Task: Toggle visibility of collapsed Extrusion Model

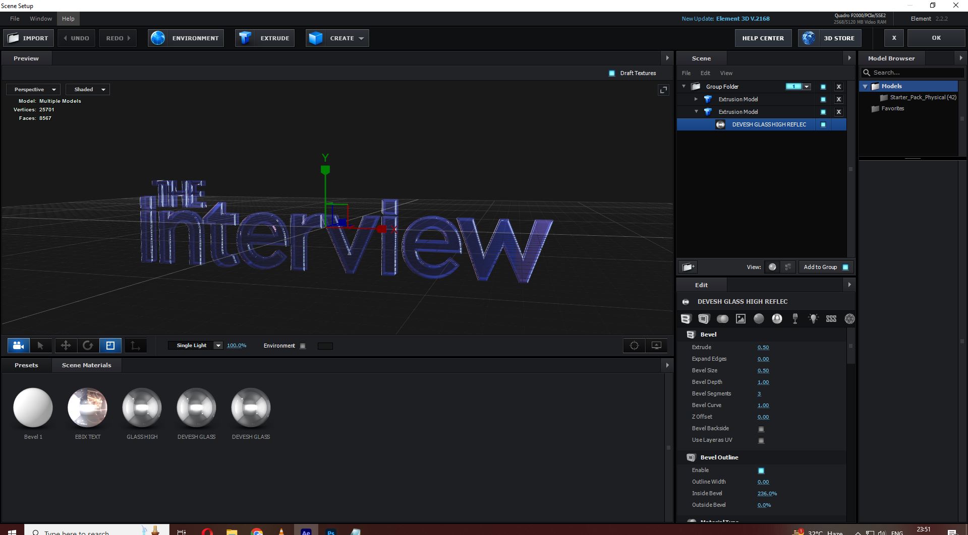Action: tap(823, 99)
